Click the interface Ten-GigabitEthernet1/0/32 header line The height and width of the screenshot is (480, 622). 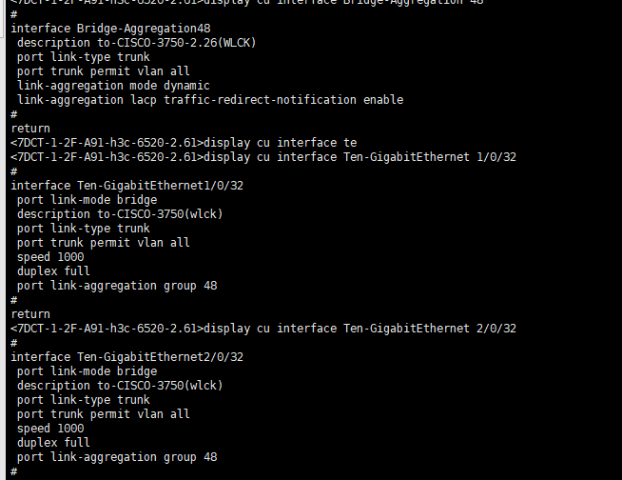126,186
